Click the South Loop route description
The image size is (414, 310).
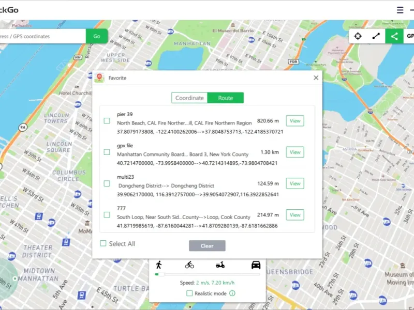click(x=184, y=217)
